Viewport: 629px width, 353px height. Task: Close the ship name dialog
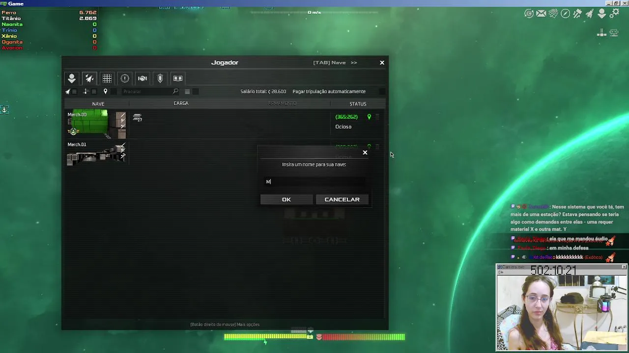(365, 152)
